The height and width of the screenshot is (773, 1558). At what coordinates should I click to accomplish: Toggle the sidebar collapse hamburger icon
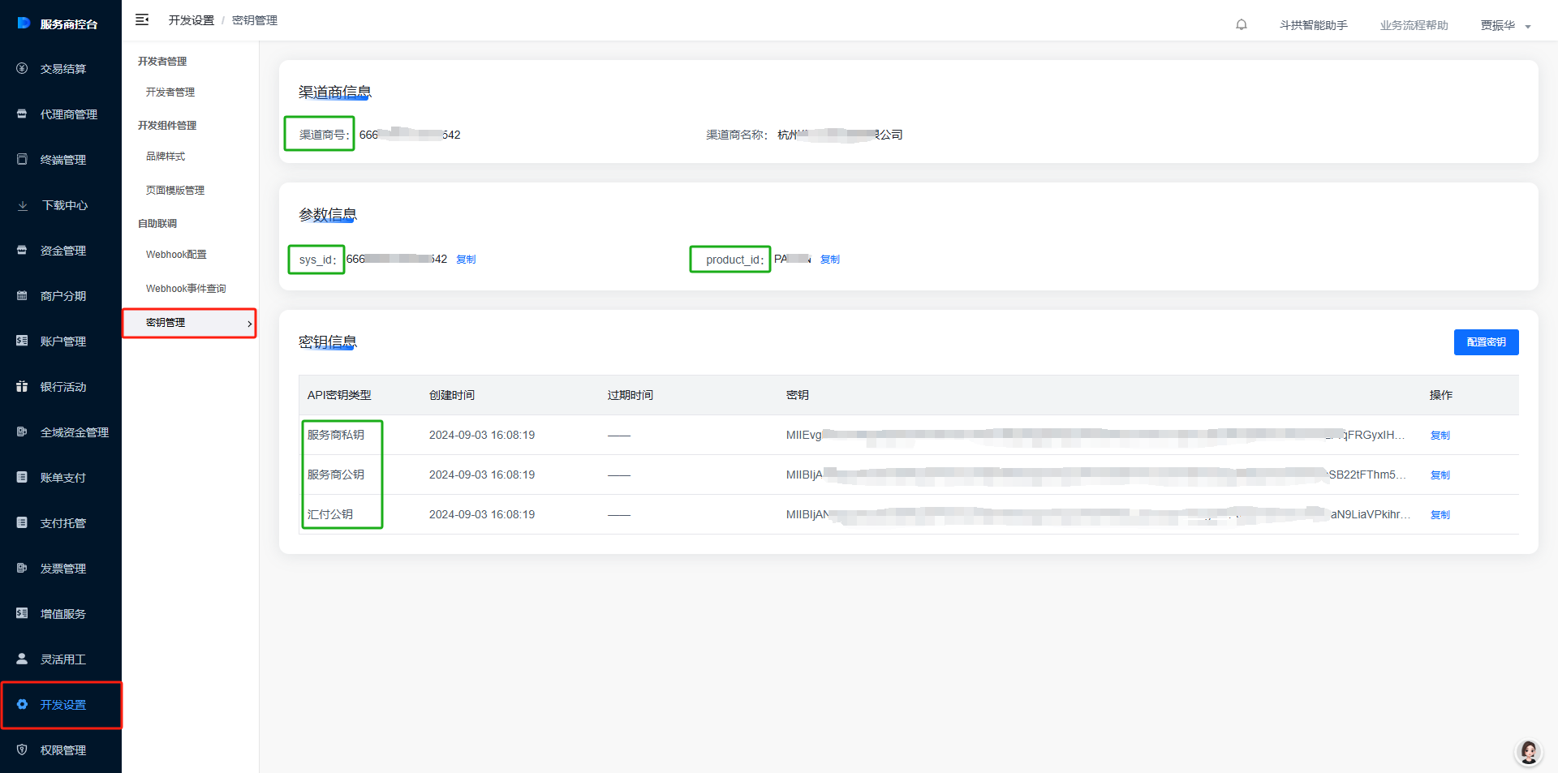[142, 20]
